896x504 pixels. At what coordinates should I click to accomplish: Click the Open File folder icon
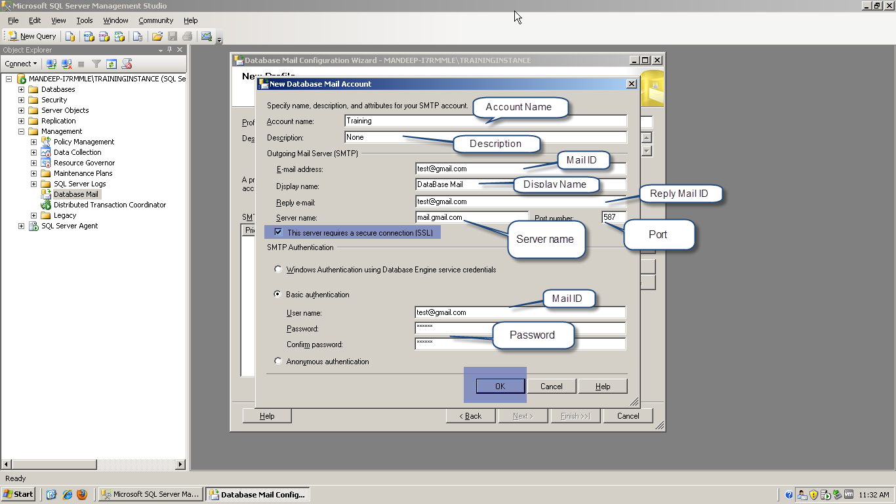(x=157, y=36)
